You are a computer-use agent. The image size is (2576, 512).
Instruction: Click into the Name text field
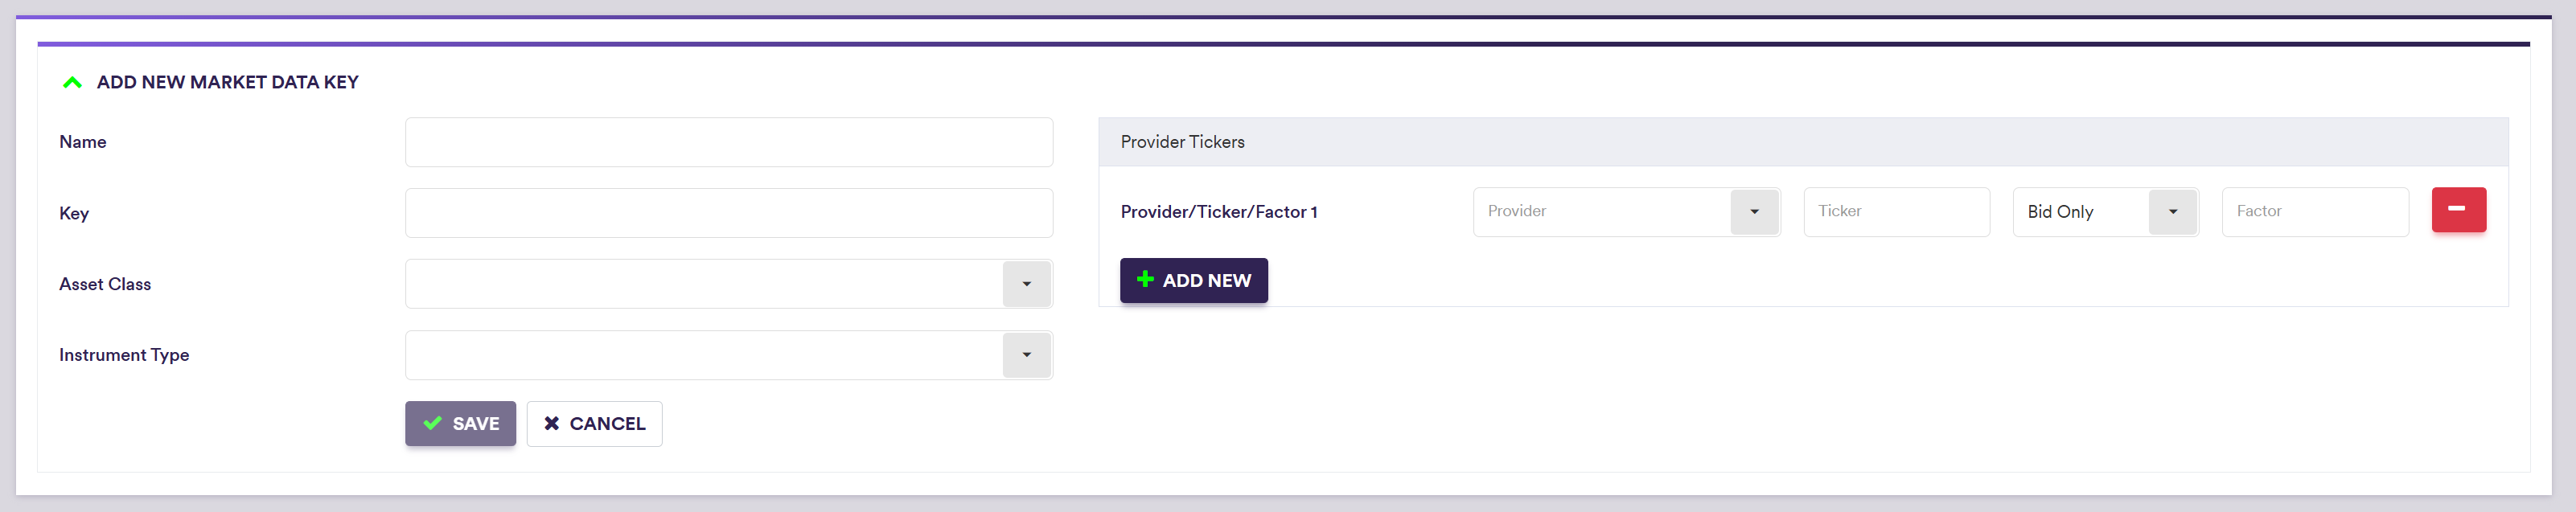tap(728, 142)
